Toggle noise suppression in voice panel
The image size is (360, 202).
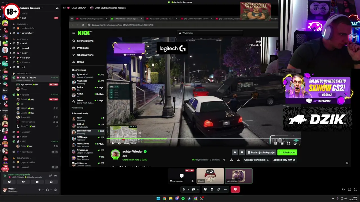(50, 176)
